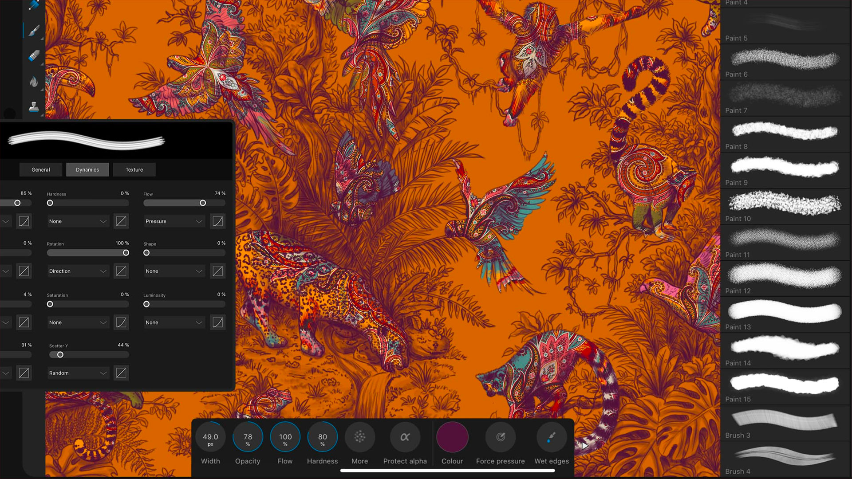
Task: Toggle Protect alpha option
Action: point(405,437)
